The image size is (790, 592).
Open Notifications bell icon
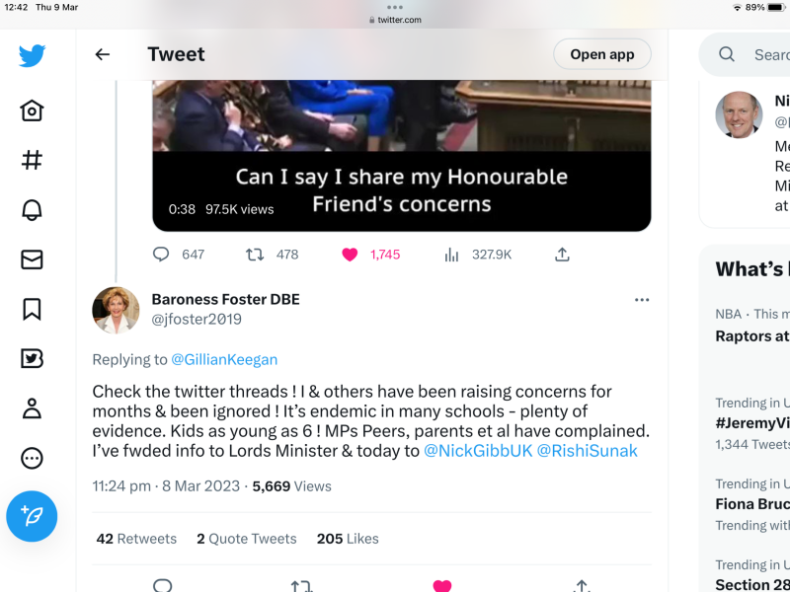[x=32, y=209]
